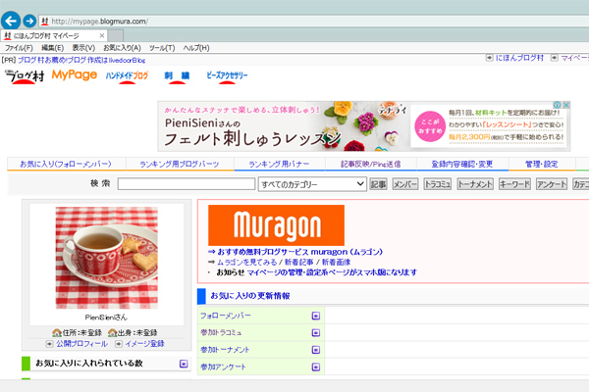Click the ハンドメイドブログ category link
The height and width of the screenshot is (392, 589).
click(x=127, y=75)
